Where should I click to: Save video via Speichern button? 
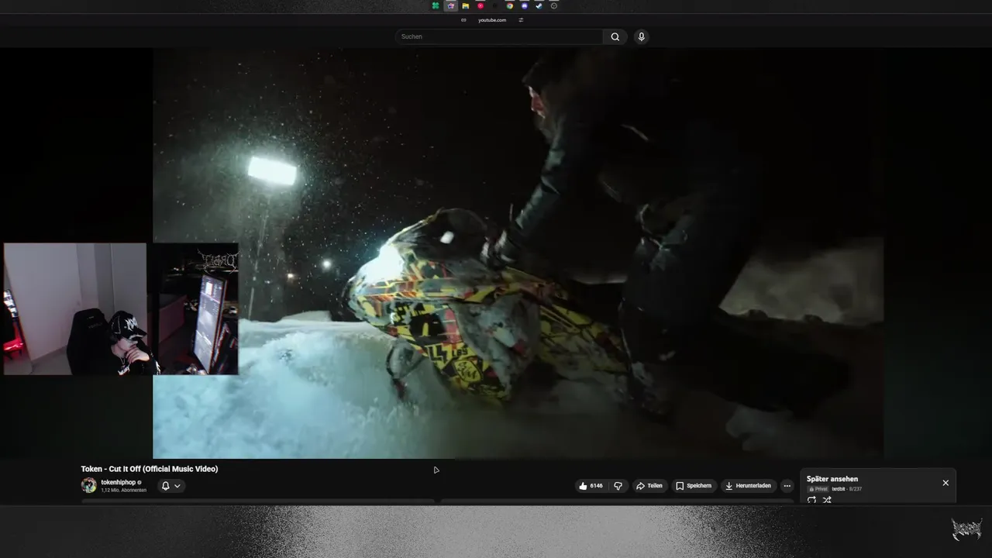tap(694, 486)
